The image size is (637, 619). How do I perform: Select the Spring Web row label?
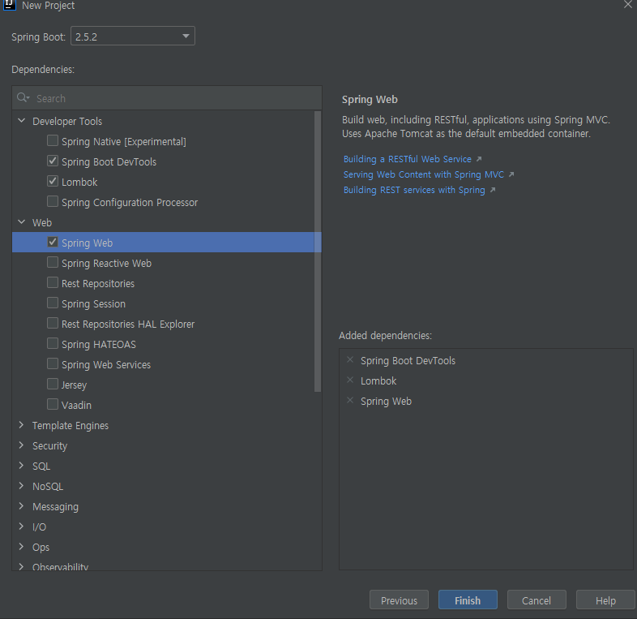coord(87,243)
